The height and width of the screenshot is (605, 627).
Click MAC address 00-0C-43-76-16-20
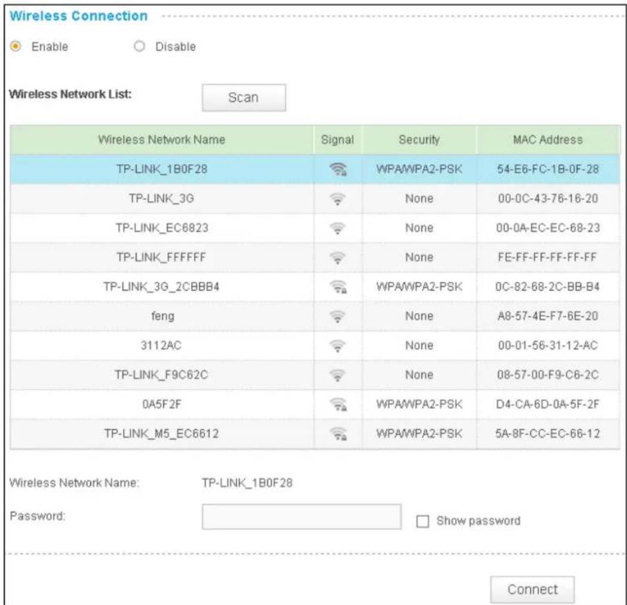click(x=548, y=198)
